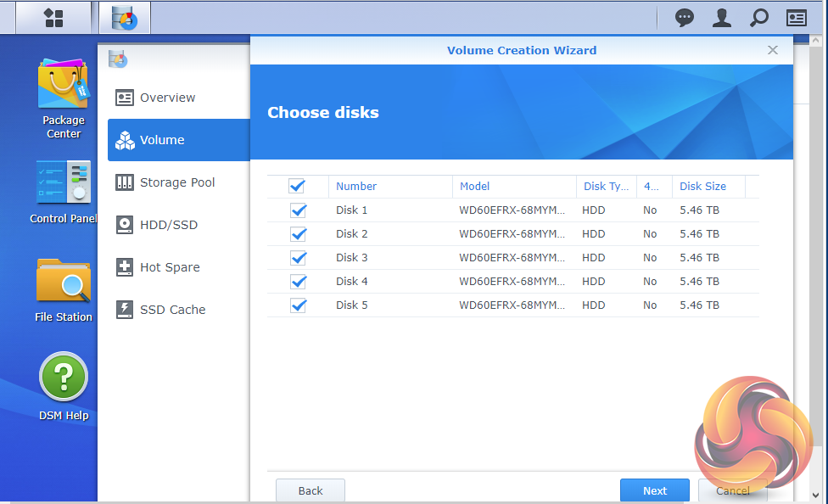
Task: Click the Next button
Action: point(654,490)
